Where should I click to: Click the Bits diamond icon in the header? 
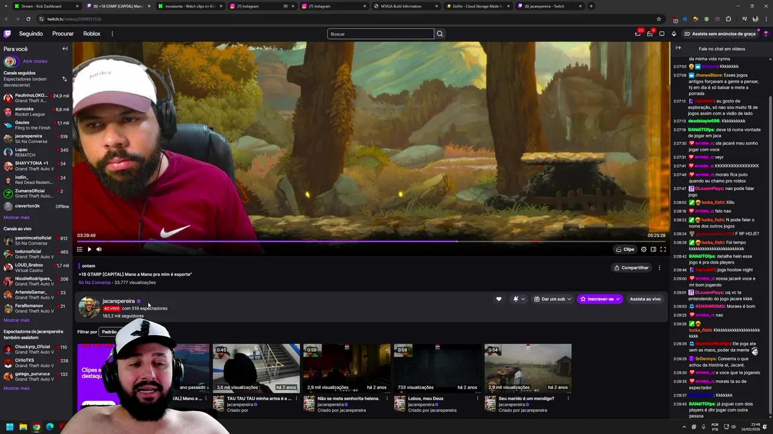pyautogui.click(x=674, y=34)
